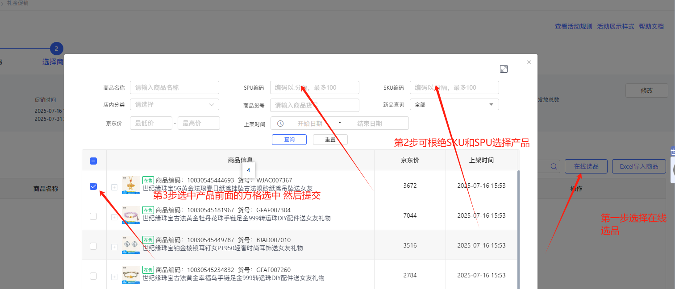Click the 在线选品 button

coord(586,166)
